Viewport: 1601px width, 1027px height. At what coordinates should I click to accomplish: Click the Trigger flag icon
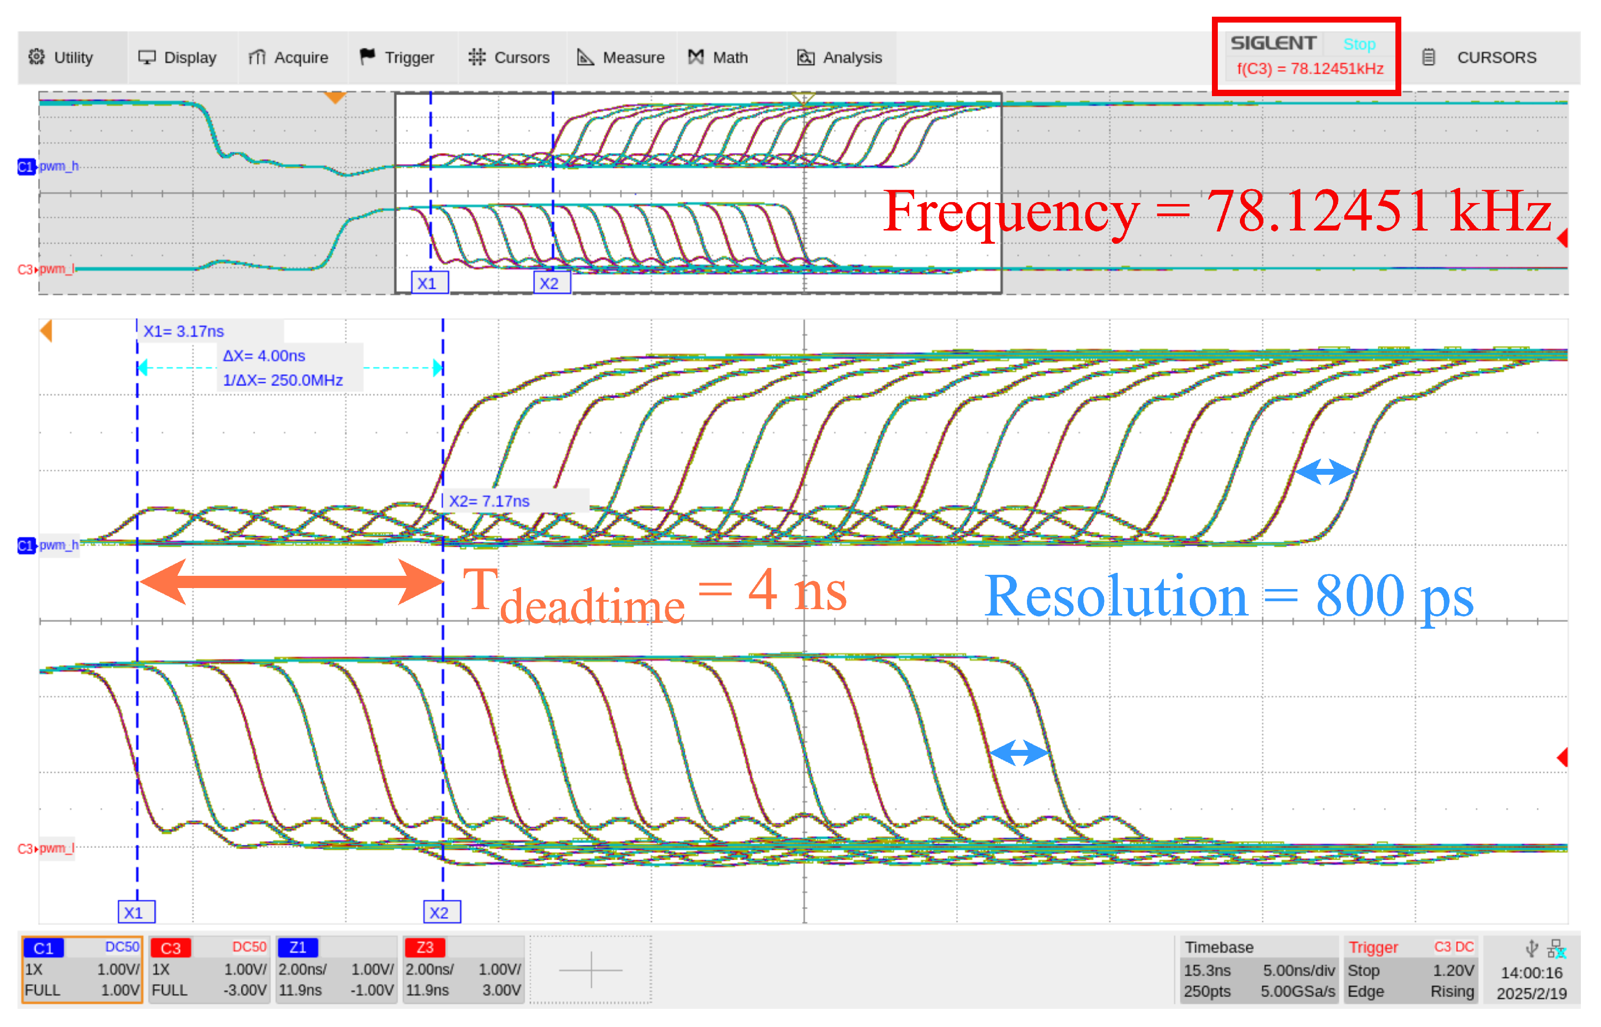click(x=367, y=57)
